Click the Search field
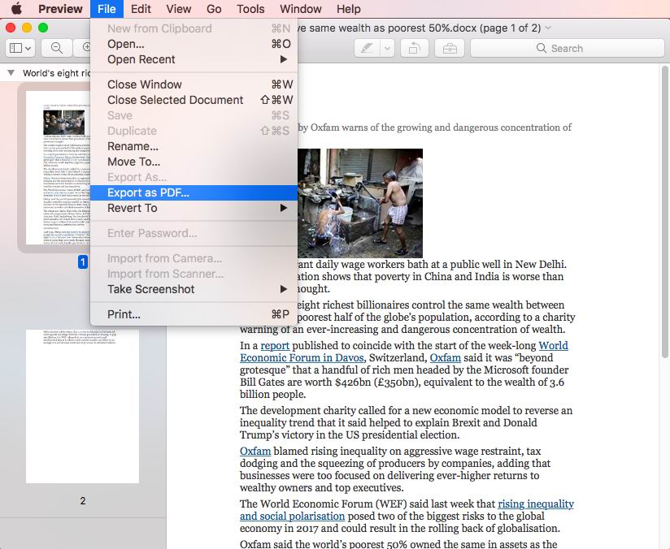Screen dimensions: 670x549 [x=567, y=48]
